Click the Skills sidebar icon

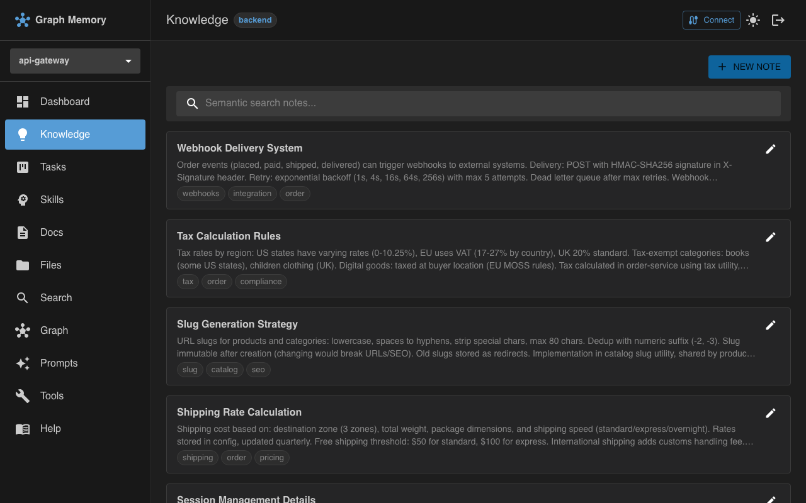(x=22, y=199)
